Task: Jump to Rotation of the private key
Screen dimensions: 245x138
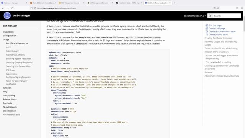Action: [216, 52]
